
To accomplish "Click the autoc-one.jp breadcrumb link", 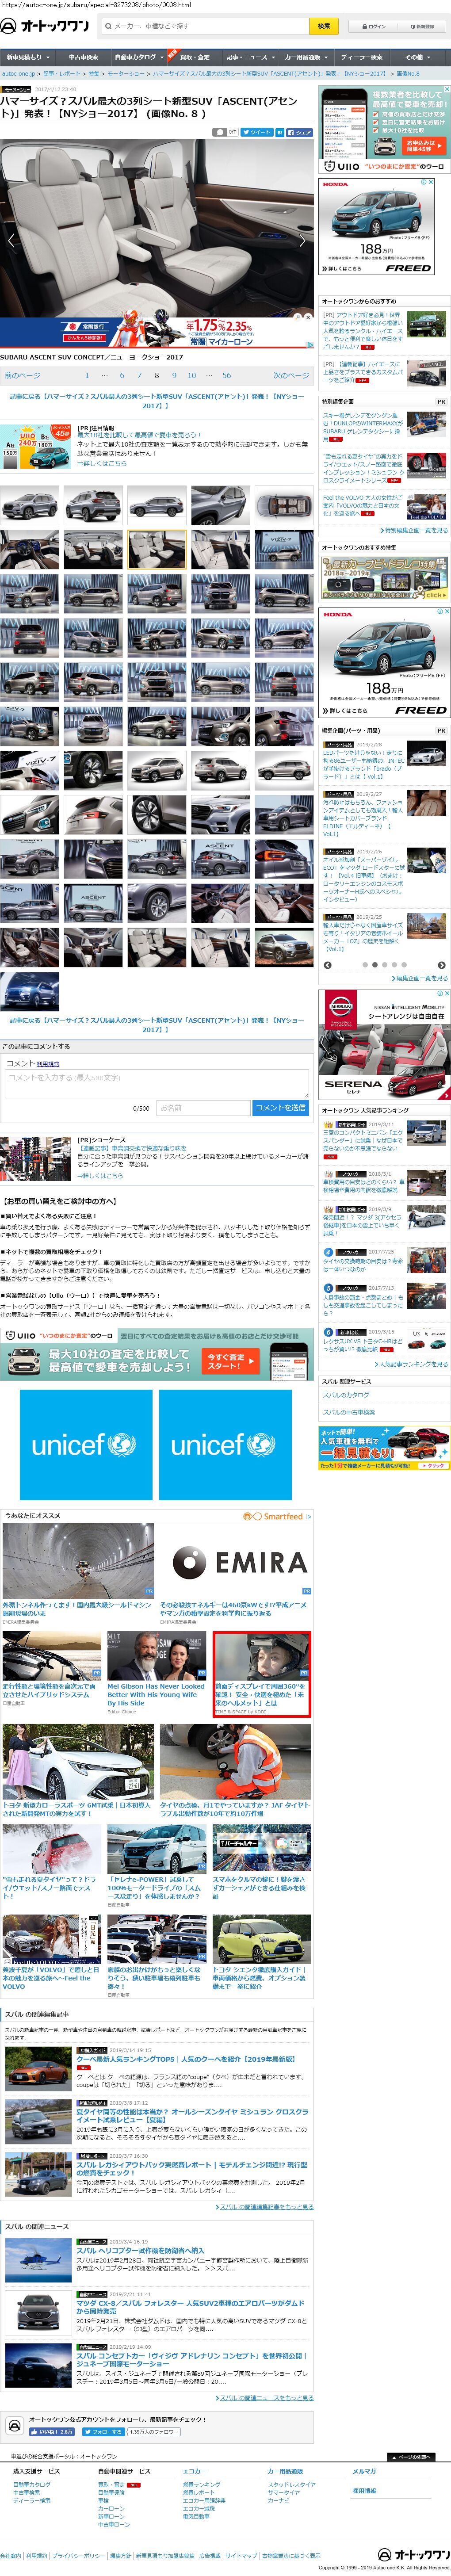I will coord(18,73).
